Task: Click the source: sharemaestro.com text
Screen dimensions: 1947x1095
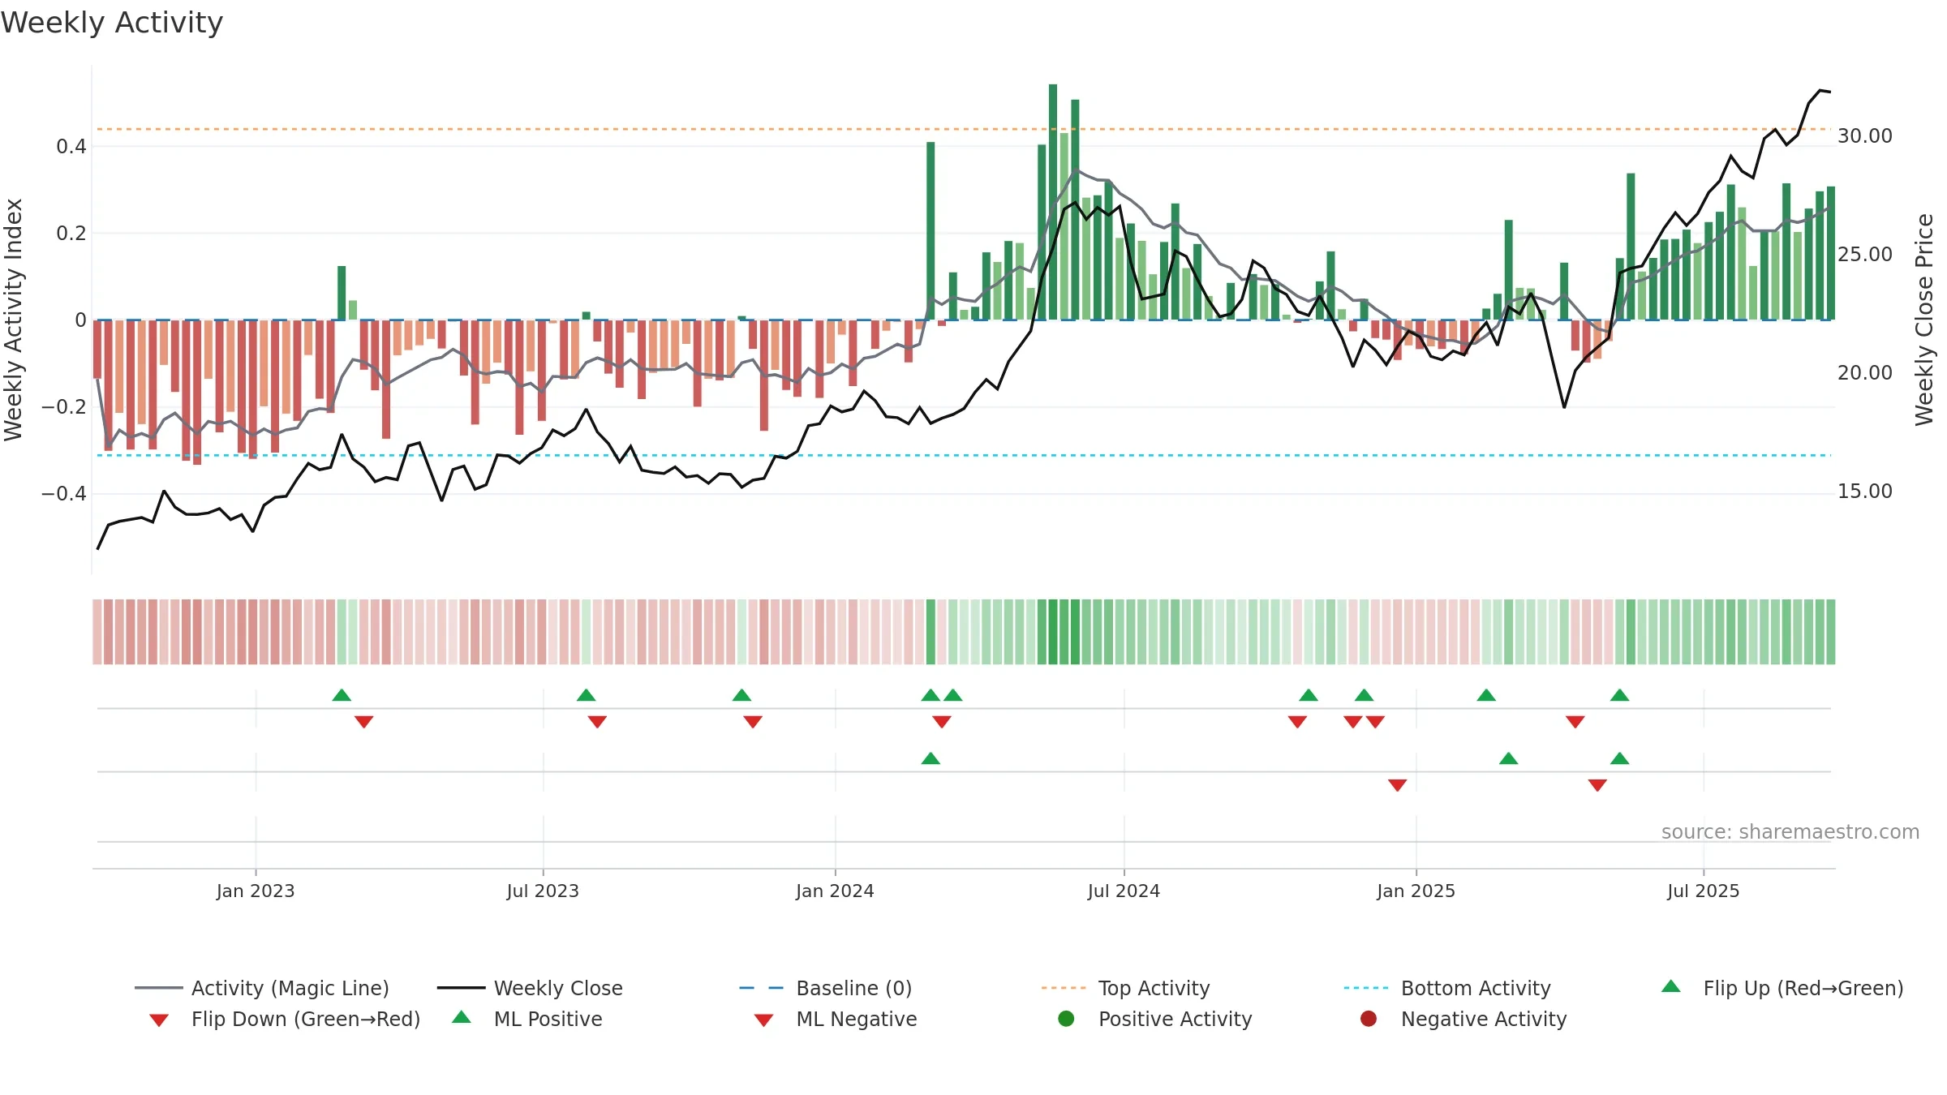Action: 1790,831
